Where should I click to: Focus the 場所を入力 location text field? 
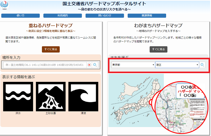(x=45, y=65)
